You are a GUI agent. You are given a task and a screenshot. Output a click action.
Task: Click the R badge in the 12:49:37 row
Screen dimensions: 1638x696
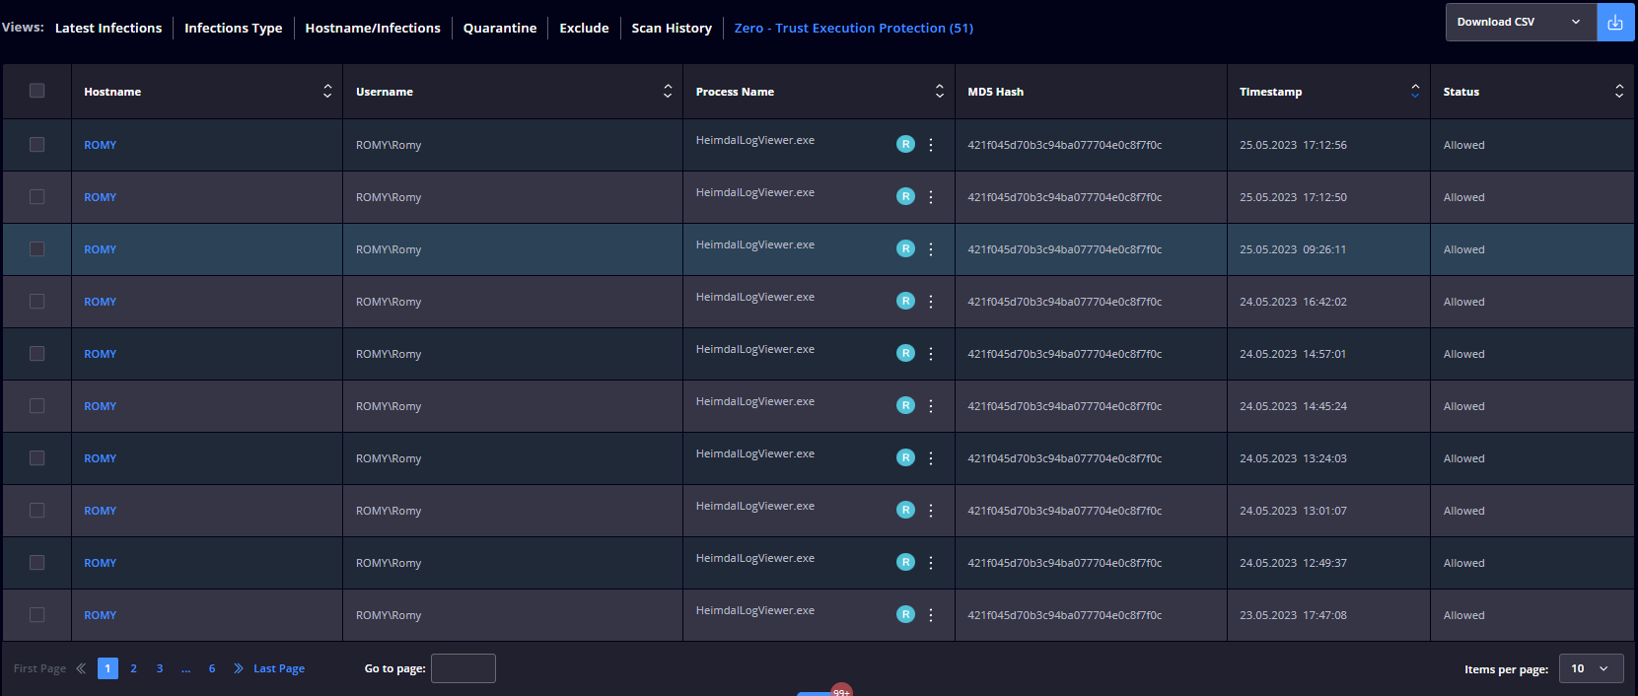pyautogui.click(x=905, y=562)
